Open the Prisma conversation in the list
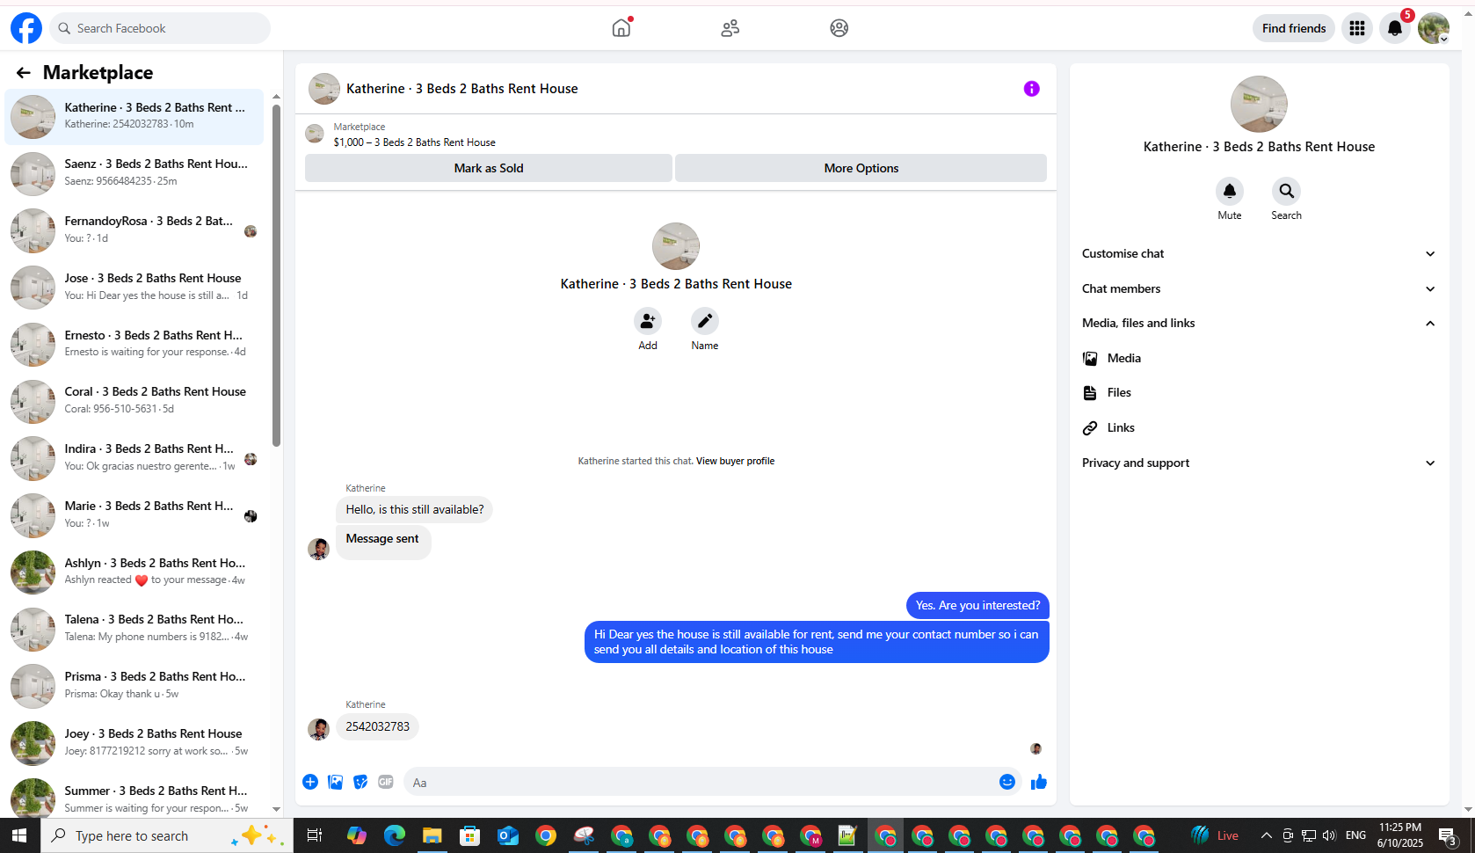This screenshot has height=853, width=1475. 134,685
